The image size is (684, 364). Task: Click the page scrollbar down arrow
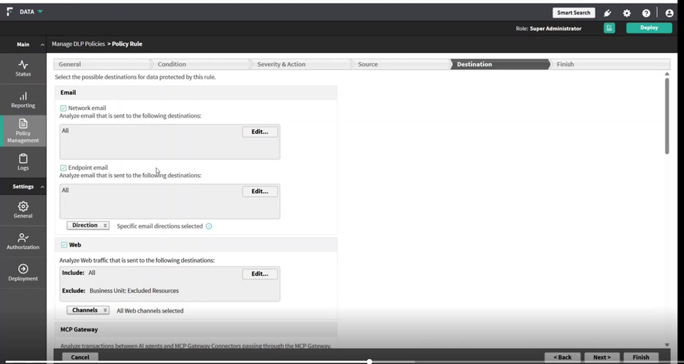point(667,345)
